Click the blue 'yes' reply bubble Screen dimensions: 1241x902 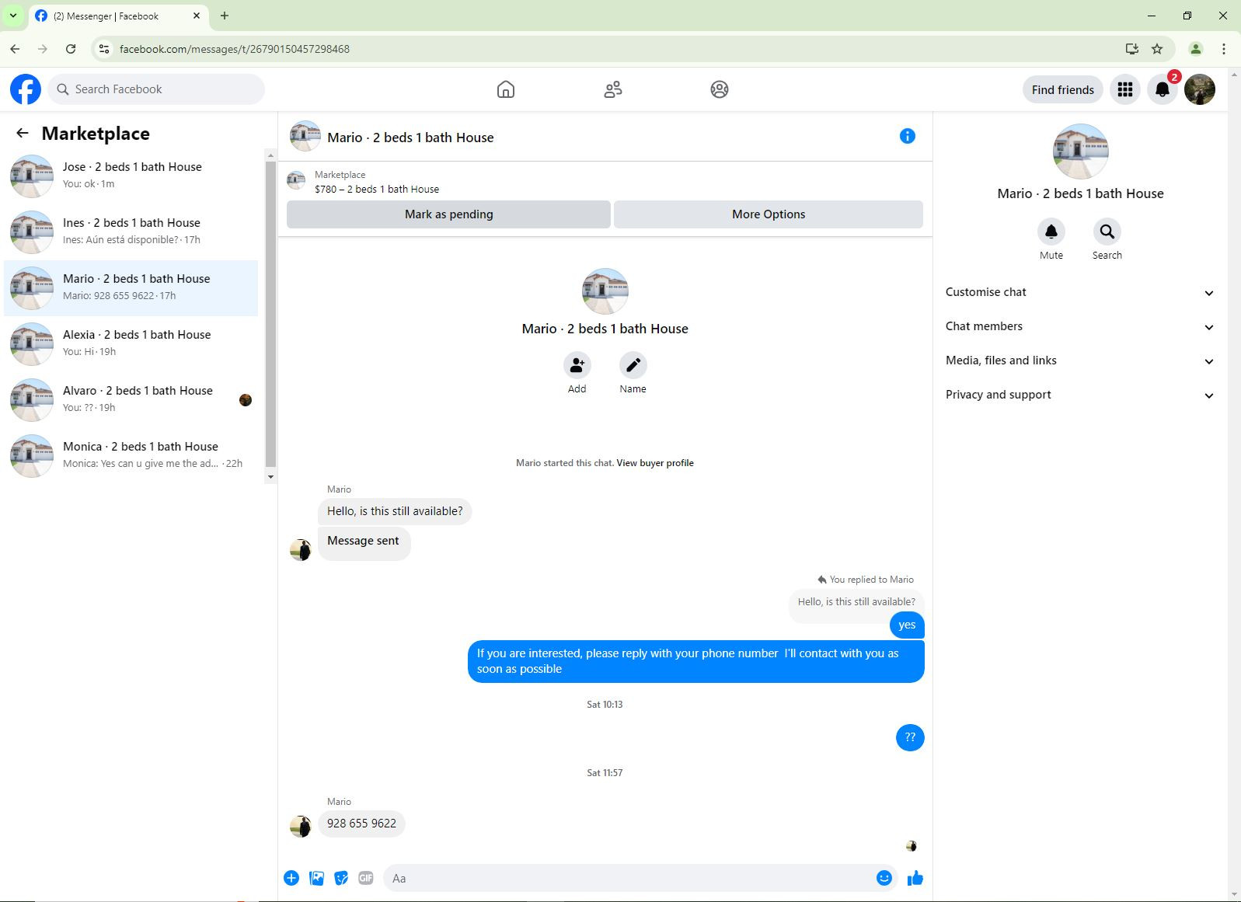tap(907, 625)
